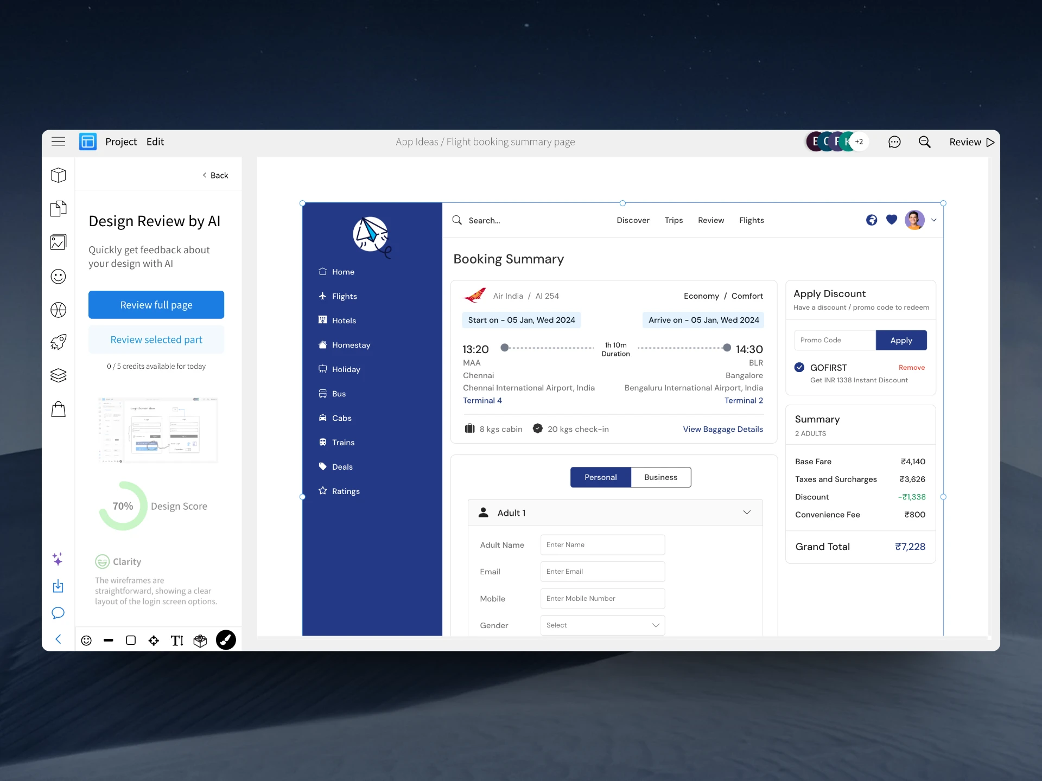Click the blue project layout logo
The image size is (1042, 781).
88,142
